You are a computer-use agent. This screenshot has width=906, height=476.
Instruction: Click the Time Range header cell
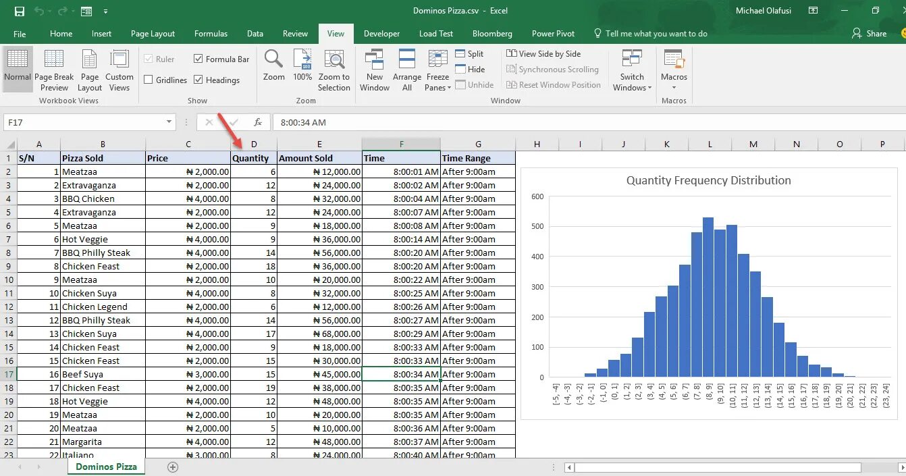click(x=478, y=158)
